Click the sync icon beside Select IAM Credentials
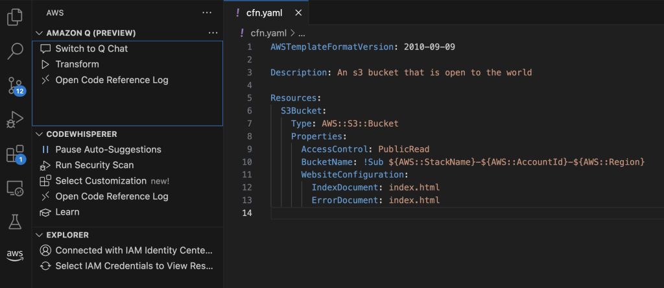 (45, 266)
